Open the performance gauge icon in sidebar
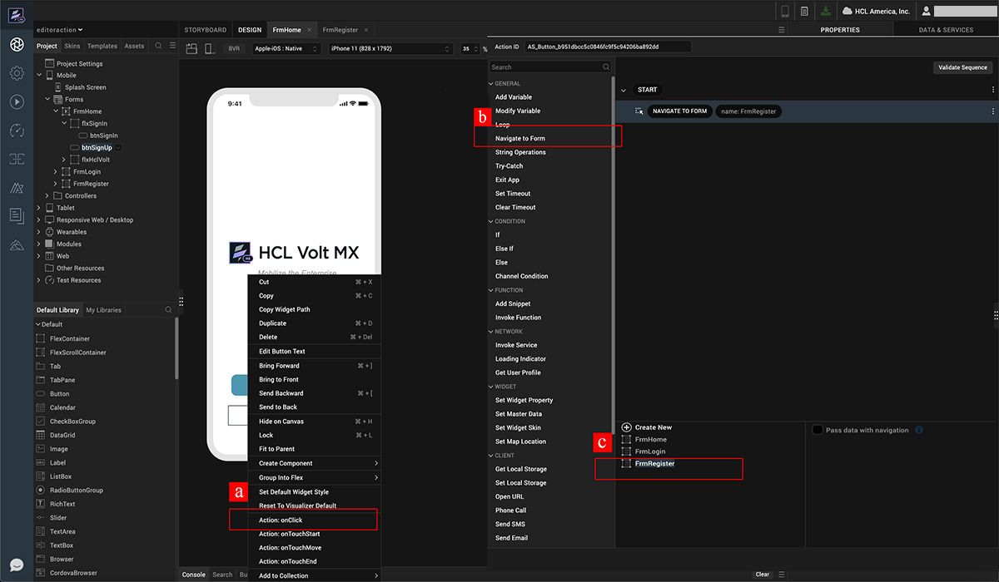999x582 pixels. tap(17, 131)
